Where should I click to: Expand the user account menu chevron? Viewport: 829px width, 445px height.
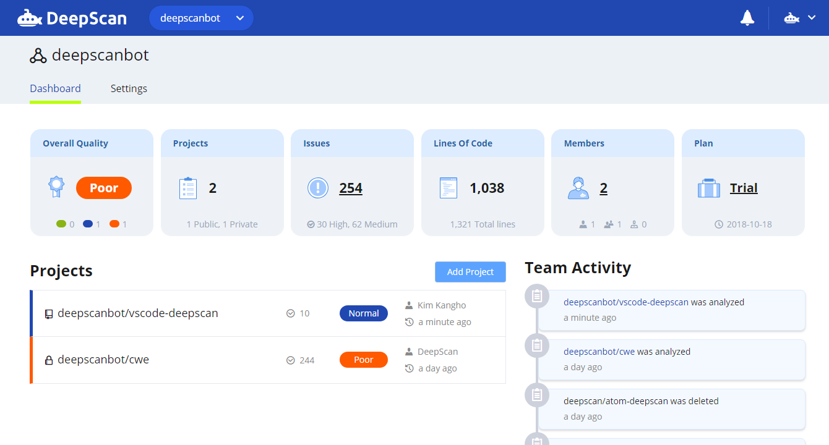pyautogui.click(x=812, y=18)
